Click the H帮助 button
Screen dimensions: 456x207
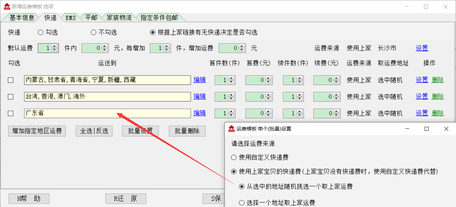pyautogui.click(x=29, y=199)
